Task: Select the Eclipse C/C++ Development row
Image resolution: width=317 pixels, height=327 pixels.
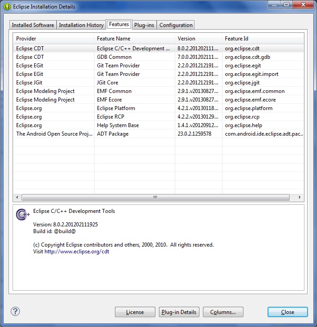Action: (x=158, y=49)
